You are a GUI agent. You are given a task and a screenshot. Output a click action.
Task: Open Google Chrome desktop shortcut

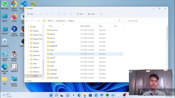14,6
